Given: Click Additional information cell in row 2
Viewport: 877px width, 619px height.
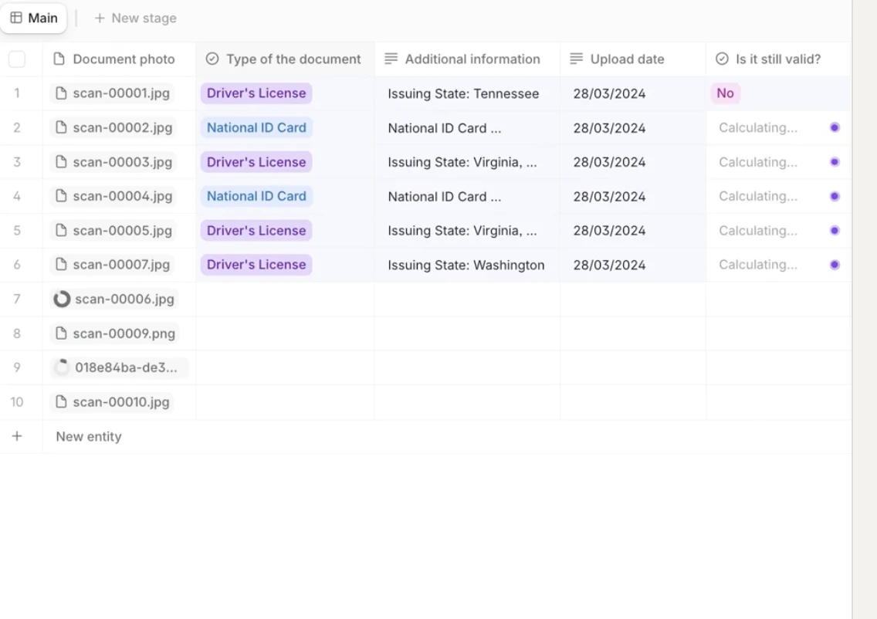Looking at the screenshot, I should (x=467, y=127).
